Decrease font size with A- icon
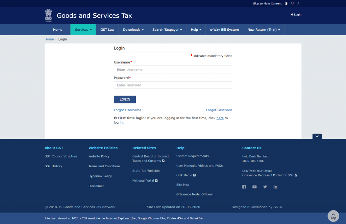 (x=299, y=3)
